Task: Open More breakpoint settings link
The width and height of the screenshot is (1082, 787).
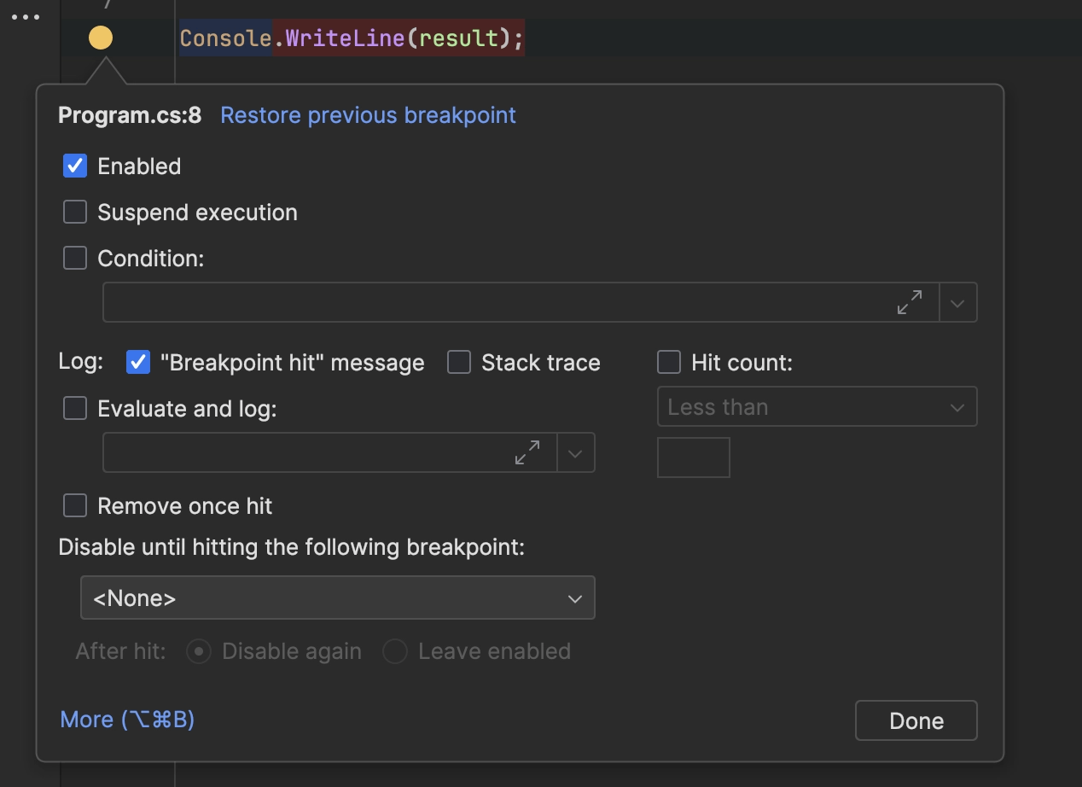Action: click(127, 720)
